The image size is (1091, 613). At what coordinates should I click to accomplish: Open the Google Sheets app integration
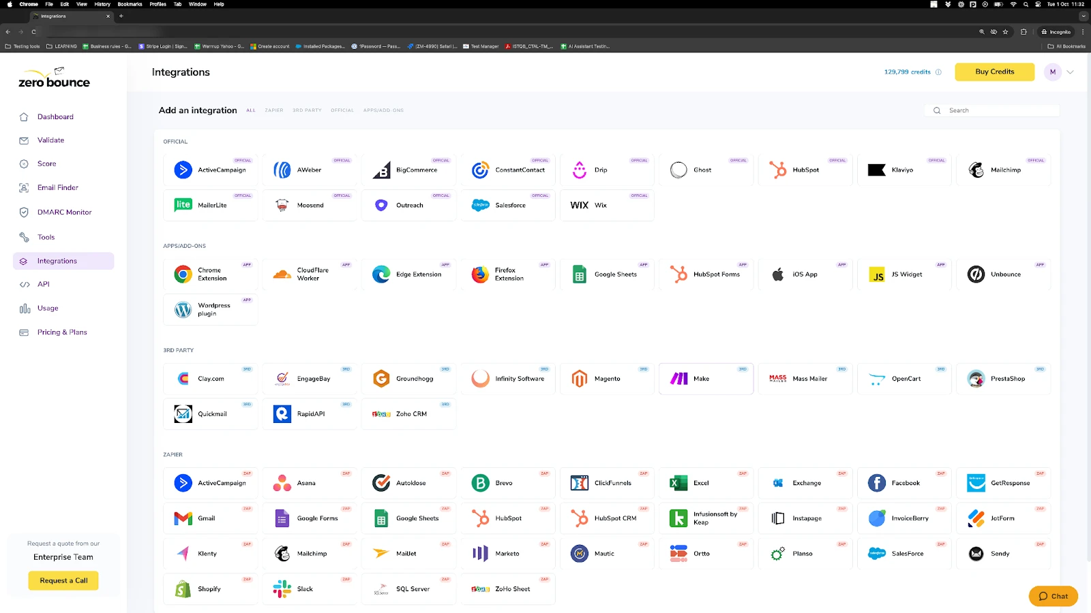(x=606, y=274)
